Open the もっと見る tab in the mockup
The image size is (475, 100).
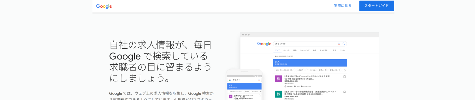pyautogui.click(x=323, y=50)
